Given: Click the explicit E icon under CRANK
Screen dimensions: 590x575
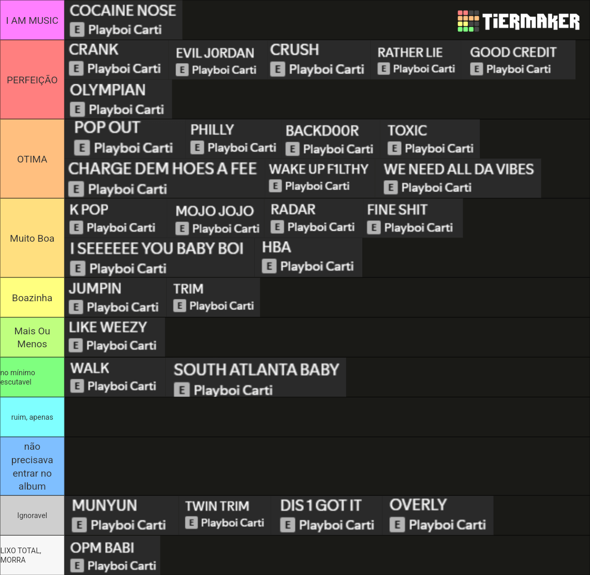Looking at the screenshot, I should pyautogui.click(x=76, y=68).
